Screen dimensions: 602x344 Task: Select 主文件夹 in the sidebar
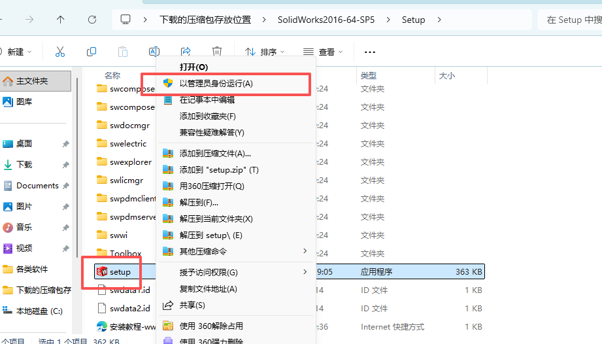pyautogui.click(x=35, y=81)
